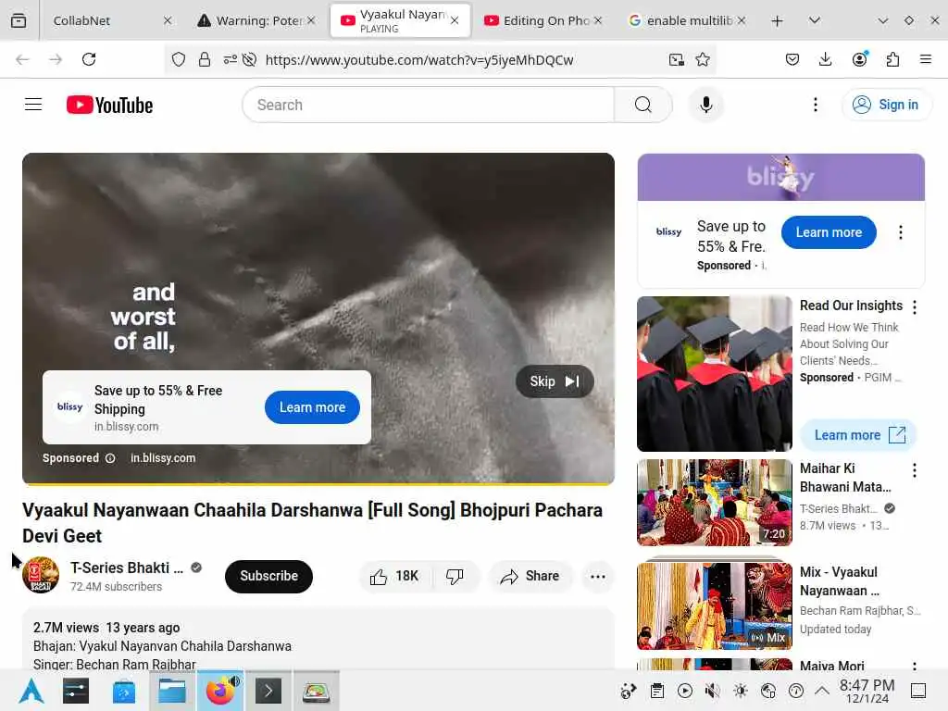This screenshot has height=711, width=948.
Task: Expand hidden system tray icons
Action: click(822, 691)
